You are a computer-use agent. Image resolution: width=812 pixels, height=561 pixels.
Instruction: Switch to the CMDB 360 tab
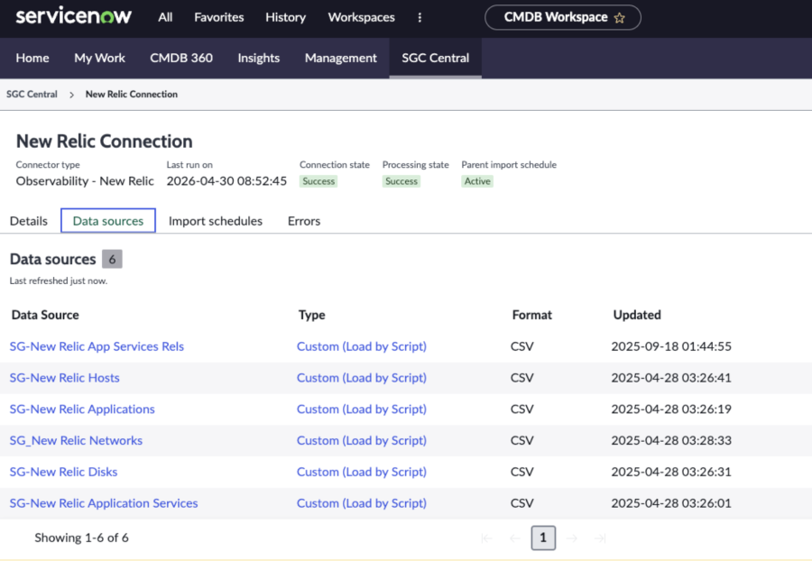point(181,58)
